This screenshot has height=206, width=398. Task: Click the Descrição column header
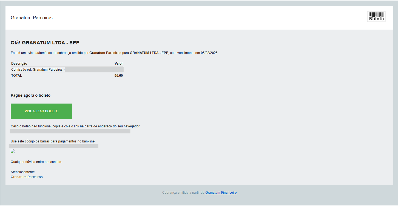(19, 64)
